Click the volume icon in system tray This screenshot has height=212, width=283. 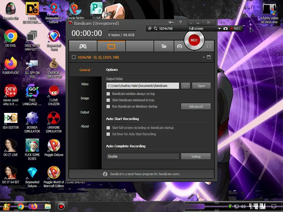pyautogui.click(x=243, y=206)
